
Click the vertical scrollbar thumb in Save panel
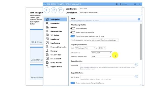click(x=141, y=42)
